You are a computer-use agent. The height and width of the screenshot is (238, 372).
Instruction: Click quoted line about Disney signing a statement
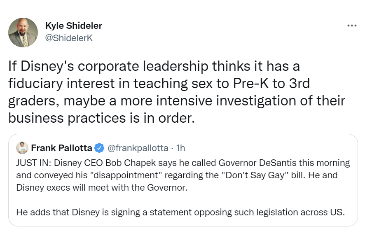[x=180, y=212]
